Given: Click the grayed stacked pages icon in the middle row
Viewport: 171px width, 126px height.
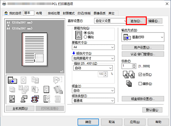Looking at the screenshot, I should [12, 89].
